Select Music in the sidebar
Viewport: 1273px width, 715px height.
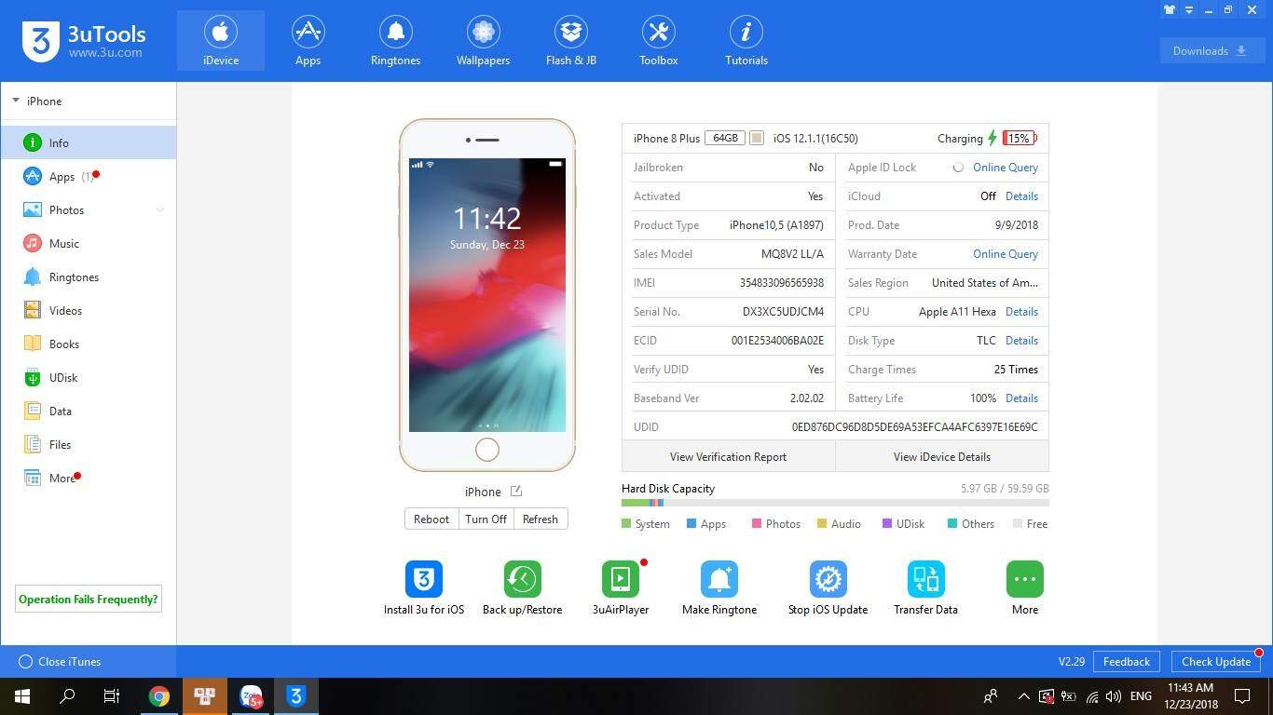[63, 244]
